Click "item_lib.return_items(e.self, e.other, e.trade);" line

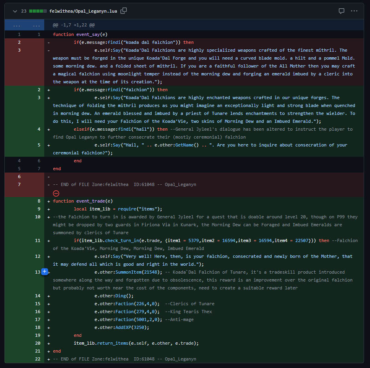136,343
